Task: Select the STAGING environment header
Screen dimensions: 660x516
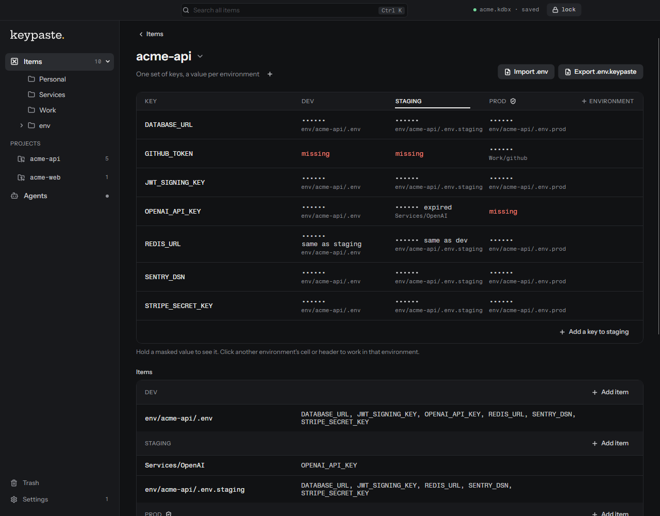Action: [x=408, y=101]
